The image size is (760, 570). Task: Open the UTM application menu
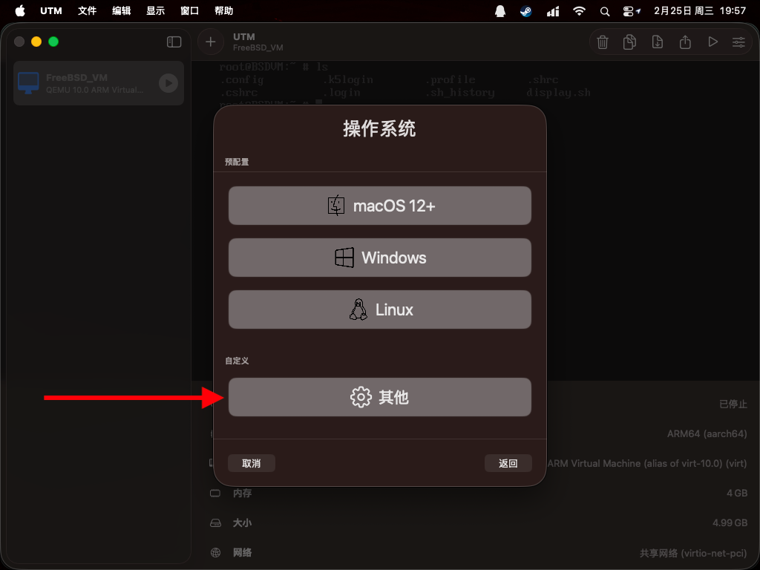51,10
